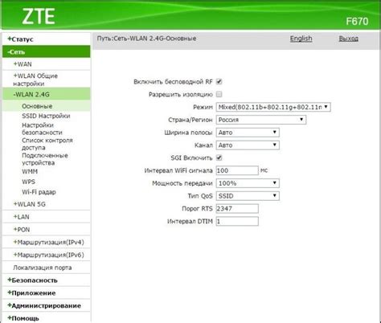Toggle the Включить беспроводной RF checkbox
The height and width of the screenshot is (323, 381).
219,81
